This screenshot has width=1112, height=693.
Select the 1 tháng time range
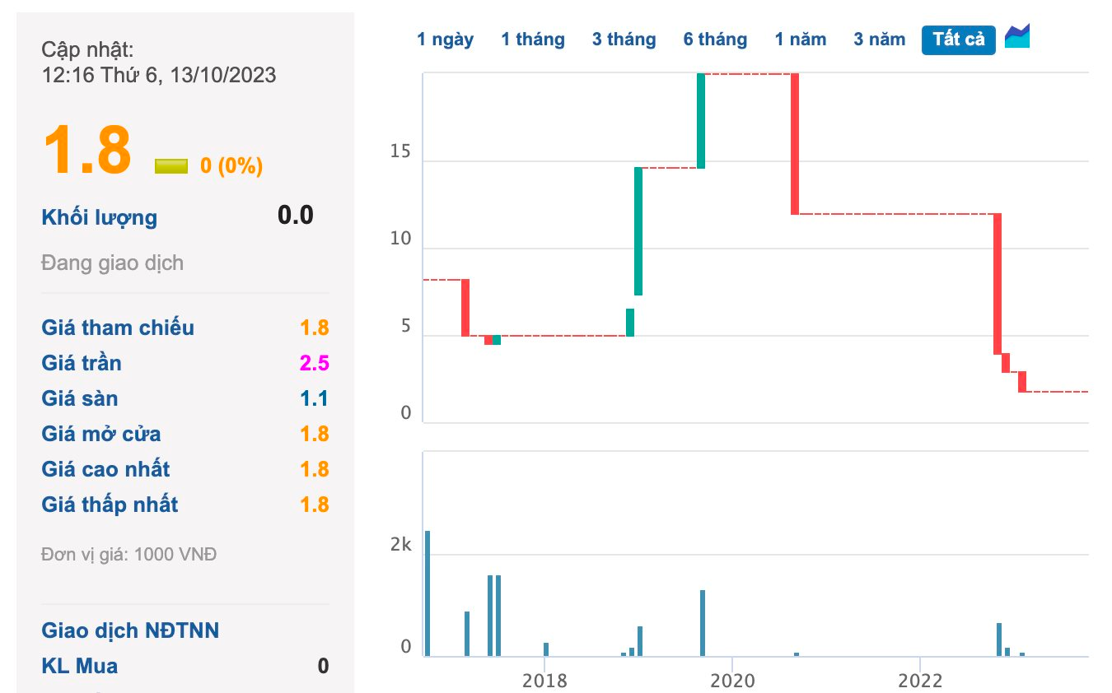click(x=533, y=40)
